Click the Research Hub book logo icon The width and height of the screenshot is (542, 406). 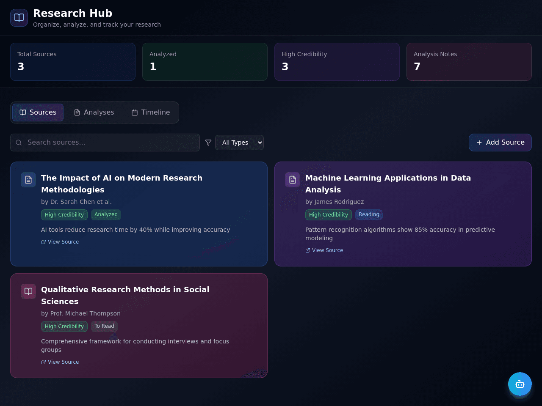[x=19, y=18]
